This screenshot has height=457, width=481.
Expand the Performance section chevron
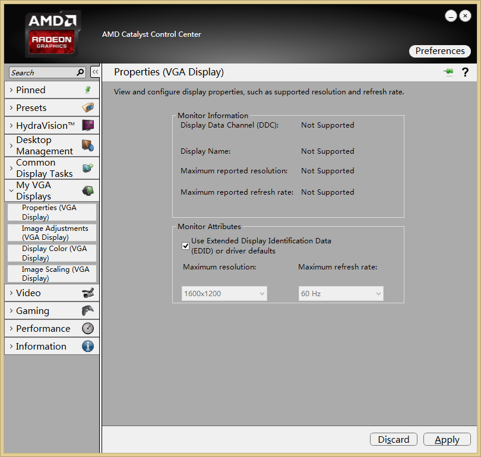pos(11,328)
